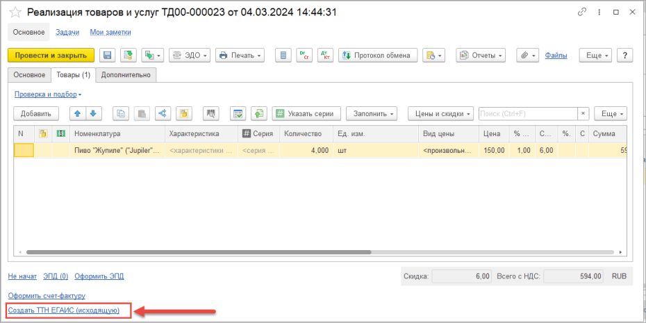Expand the Печать dropdown menu

coord(240,55)
